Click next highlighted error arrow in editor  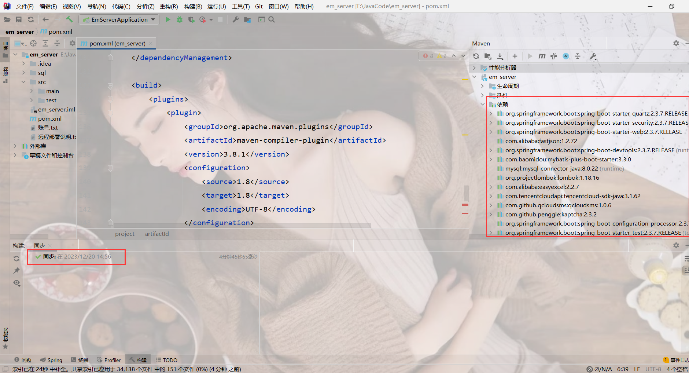463,56
